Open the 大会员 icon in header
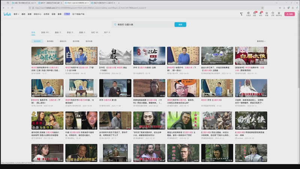 (248, 14)
